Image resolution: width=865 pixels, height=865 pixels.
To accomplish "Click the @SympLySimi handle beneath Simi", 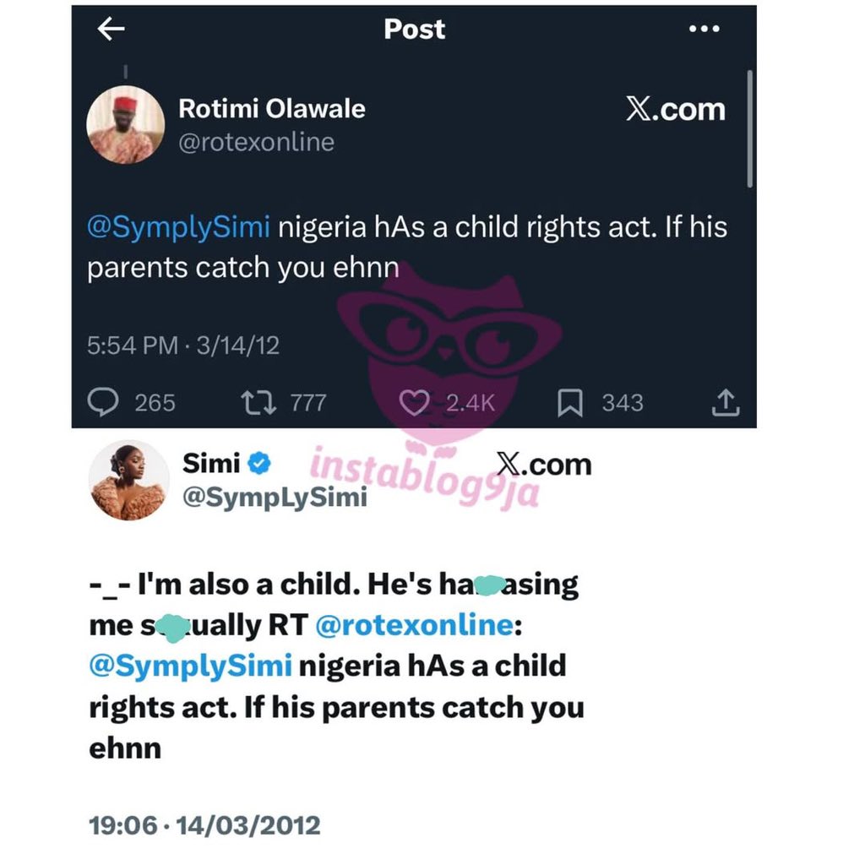I will point(275,497).
